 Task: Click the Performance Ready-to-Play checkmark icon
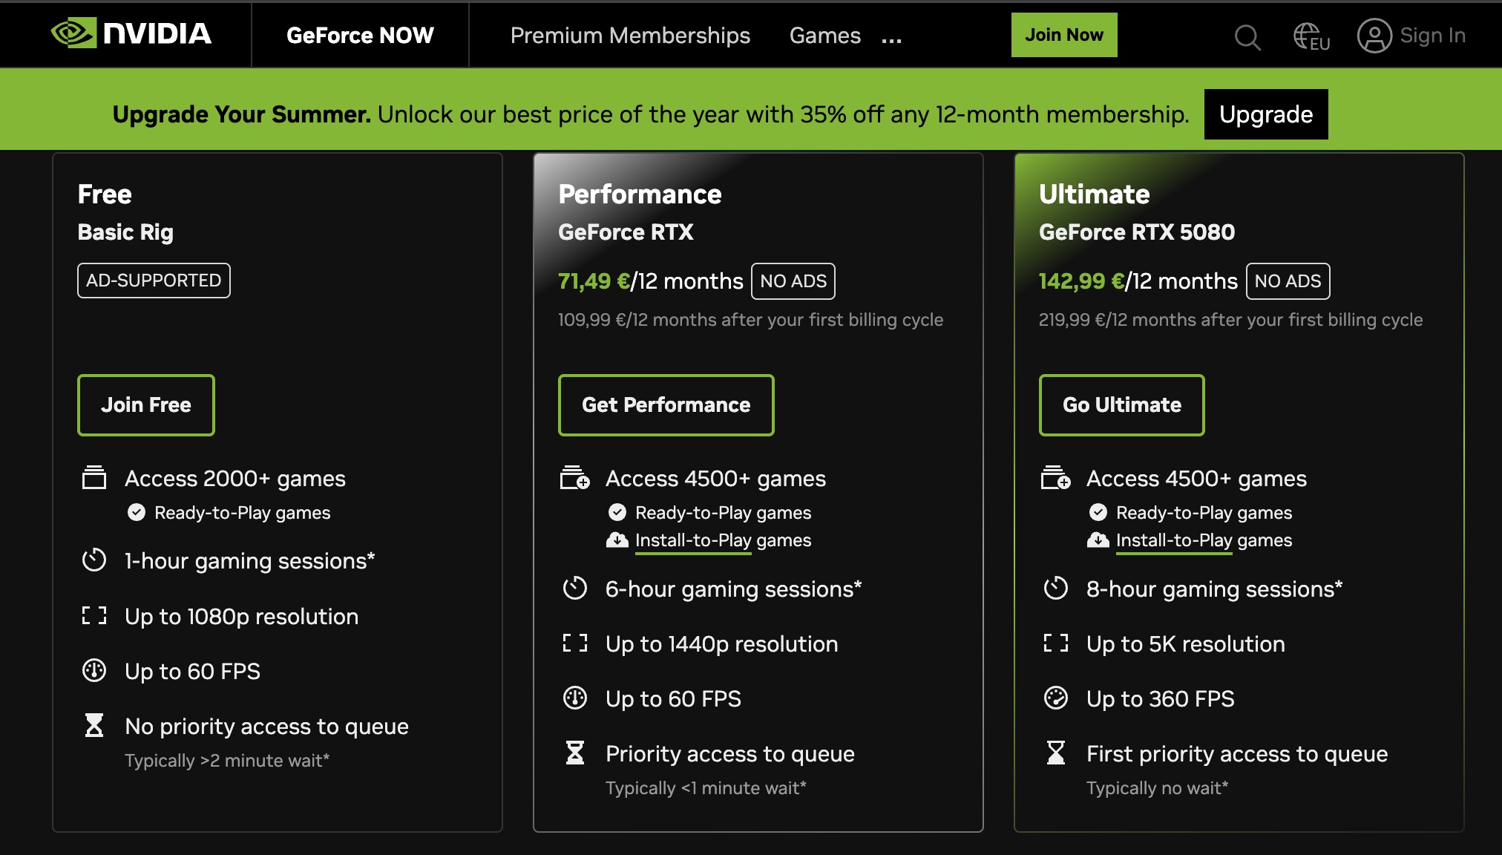click(x=617, y=512)
